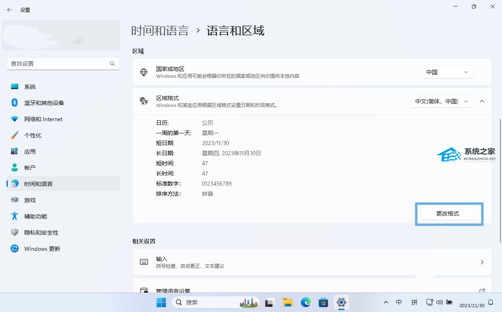Click the search magnifier icon in 查找设置
502x312 pixels.
(112, 64)
